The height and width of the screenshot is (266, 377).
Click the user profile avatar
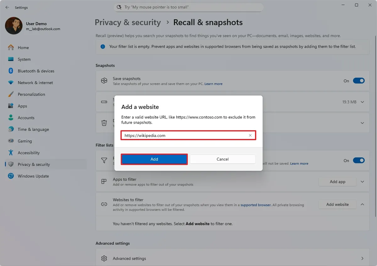13,26
